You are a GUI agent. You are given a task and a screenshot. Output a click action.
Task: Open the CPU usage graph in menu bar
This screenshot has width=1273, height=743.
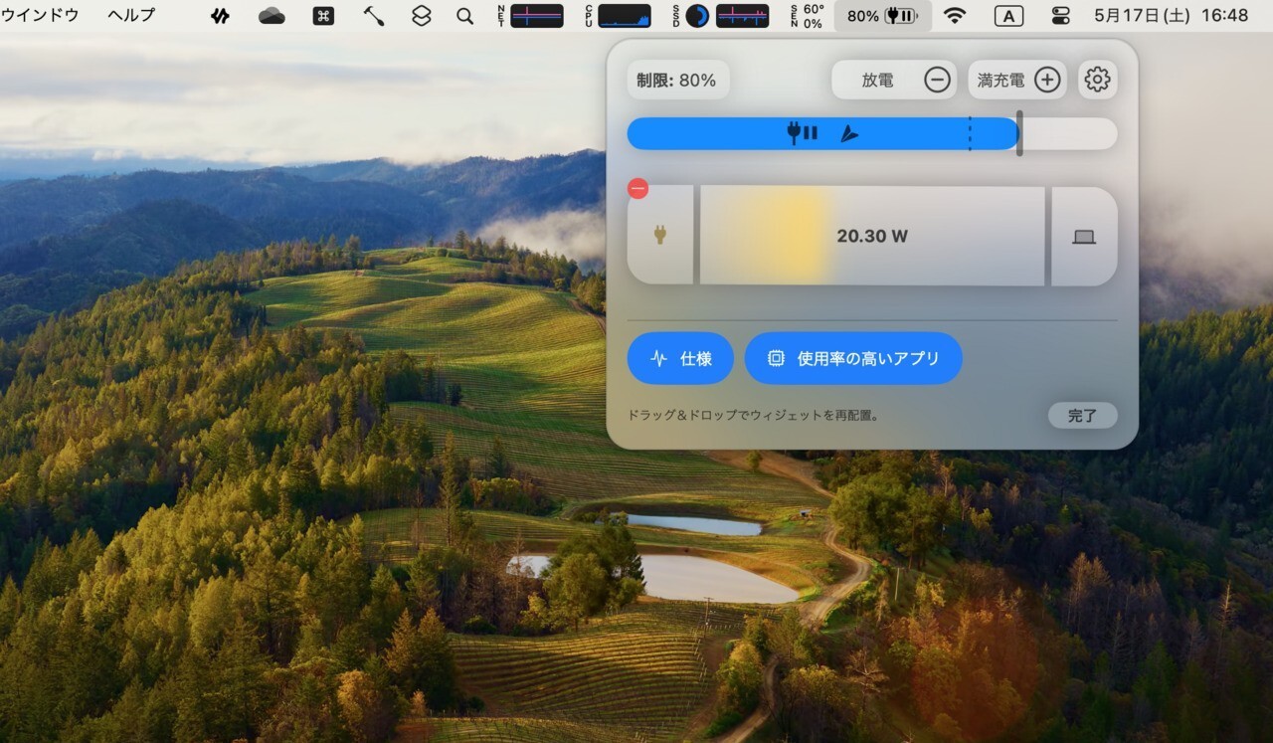(617, 16)
